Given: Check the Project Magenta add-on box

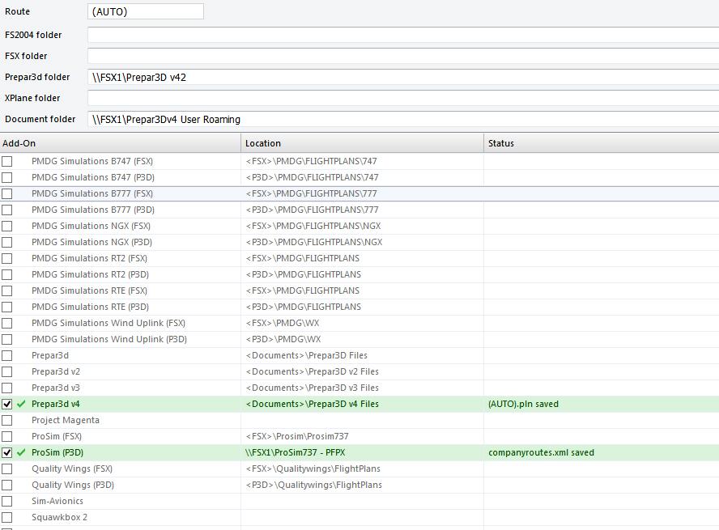Looking at the screenshot, I should (x=7, y=420).
